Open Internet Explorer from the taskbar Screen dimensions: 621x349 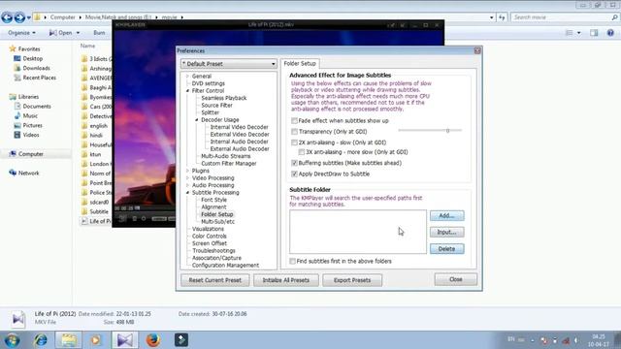click(41, 340)
